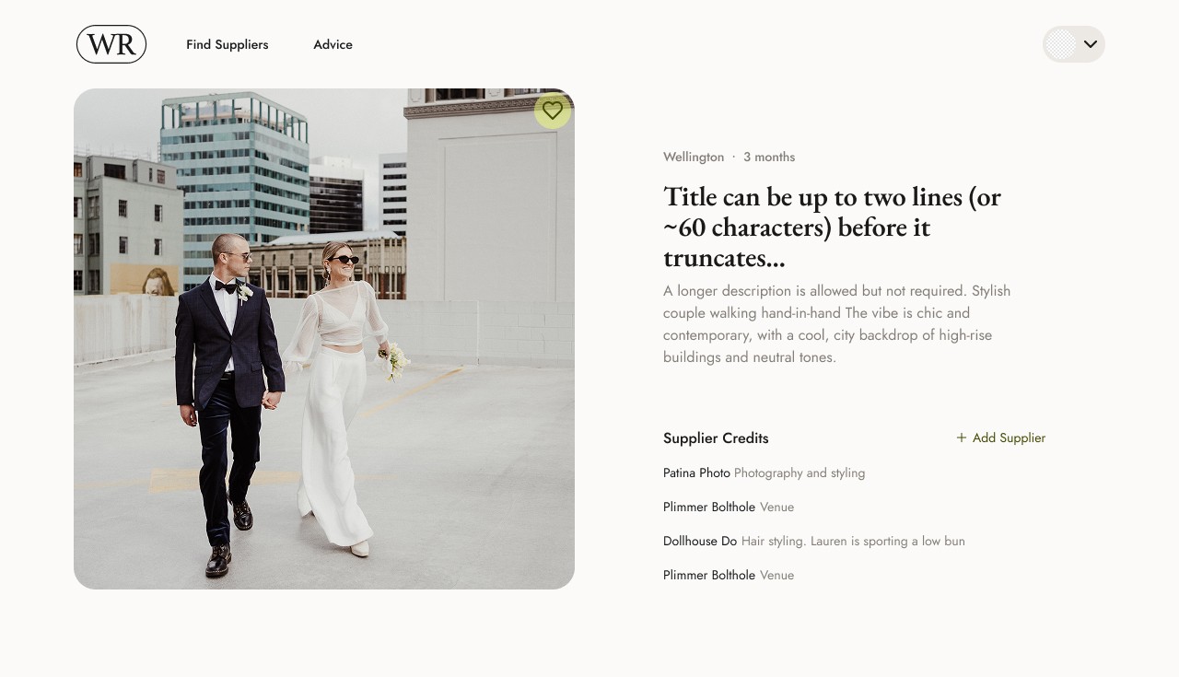Open the Dollhouse Do supplier link
Viewport: 1179px width, 677px height.
(x=700, y=541)
